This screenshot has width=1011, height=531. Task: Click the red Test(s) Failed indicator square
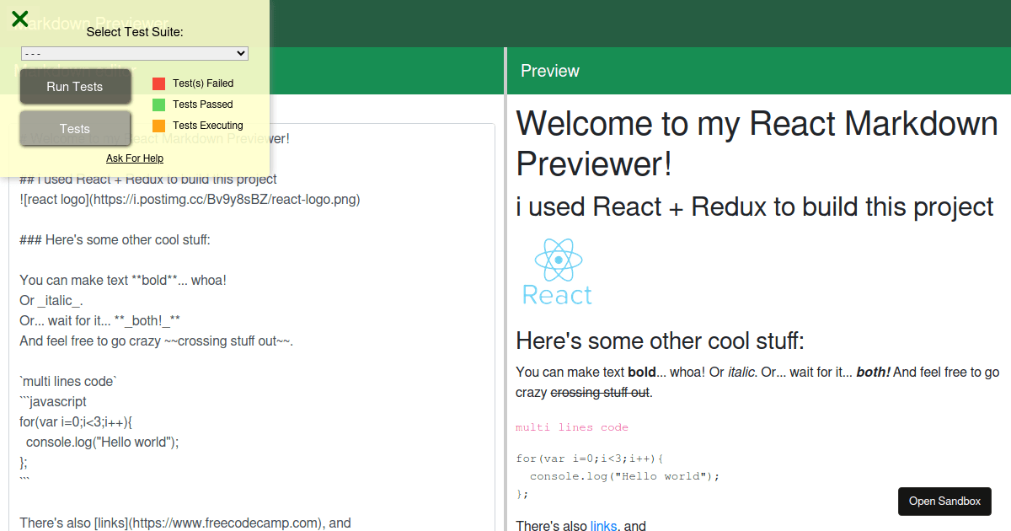click(x=158, y=83)
